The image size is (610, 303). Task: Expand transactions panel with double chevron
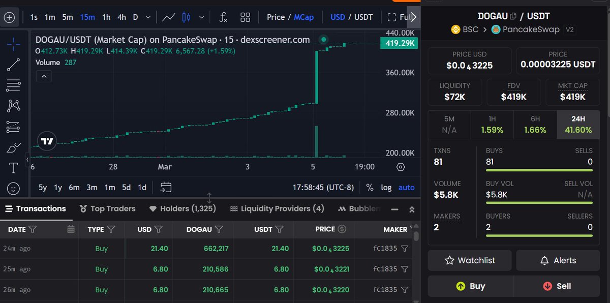412,209
